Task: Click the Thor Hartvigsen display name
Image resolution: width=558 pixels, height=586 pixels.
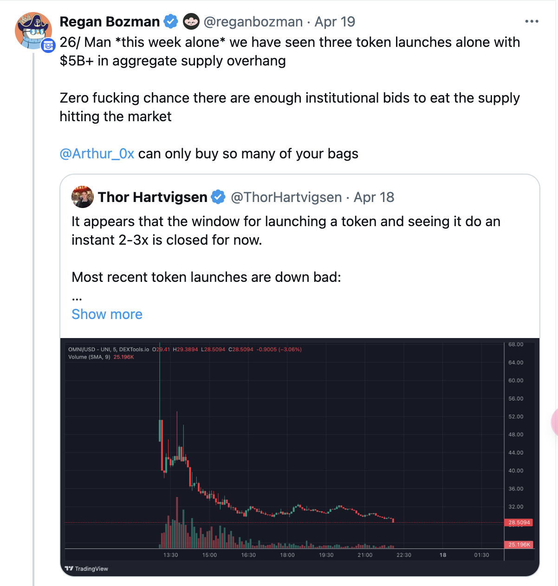Action: [x=152, y=197]
